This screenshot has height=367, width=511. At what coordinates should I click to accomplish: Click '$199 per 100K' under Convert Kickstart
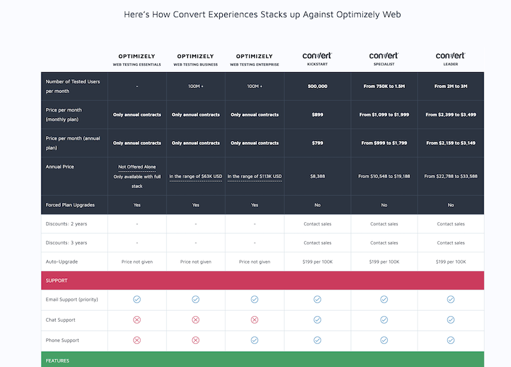click(317, 262)
